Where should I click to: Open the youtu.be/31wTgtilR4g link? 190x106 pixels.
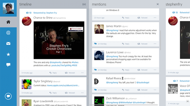click(x=61, y=65)
